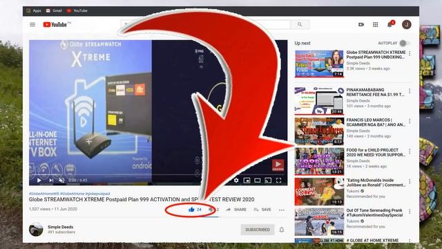Viewport: 442px width, 249px height.
Task: Unmute the video volume icon
Action: click(61, 180)
